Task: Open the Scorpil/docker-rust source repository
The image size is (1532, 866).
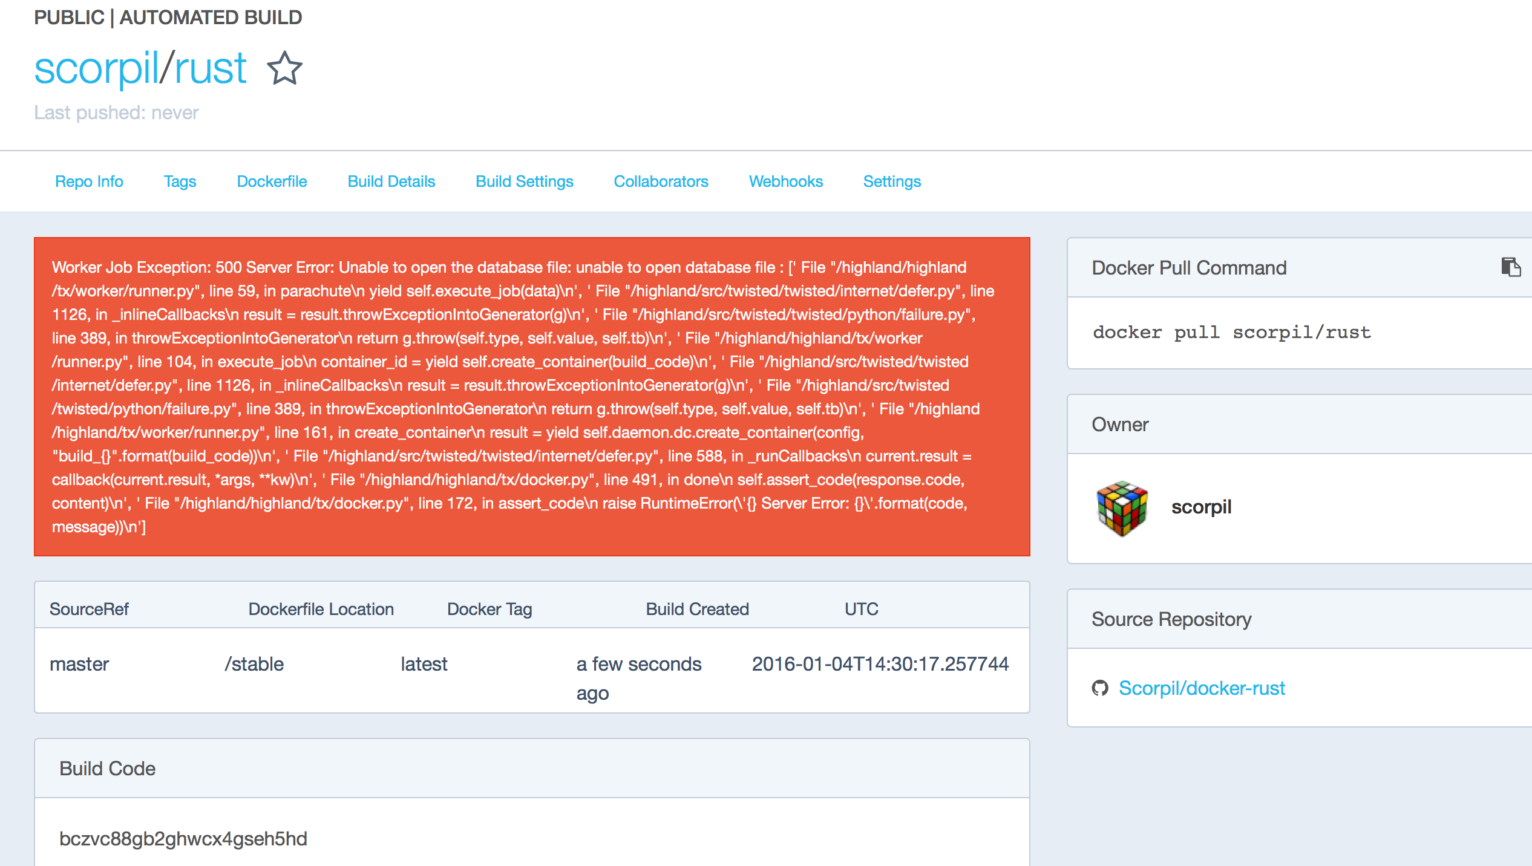Action: 1202,688
